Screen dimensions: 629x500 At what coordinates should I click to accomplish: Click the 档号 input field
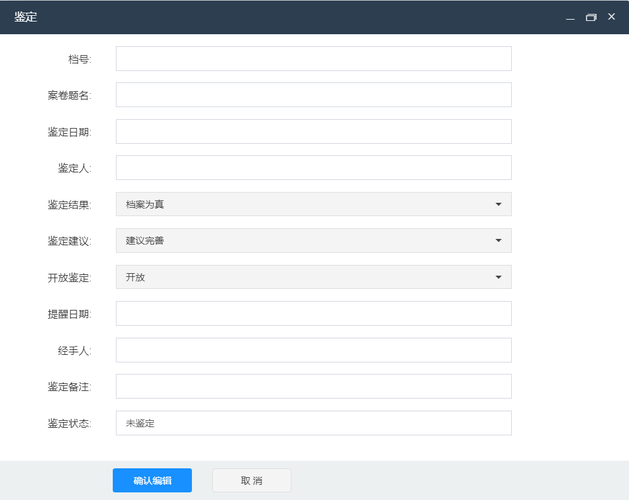(x=314, y=58)
